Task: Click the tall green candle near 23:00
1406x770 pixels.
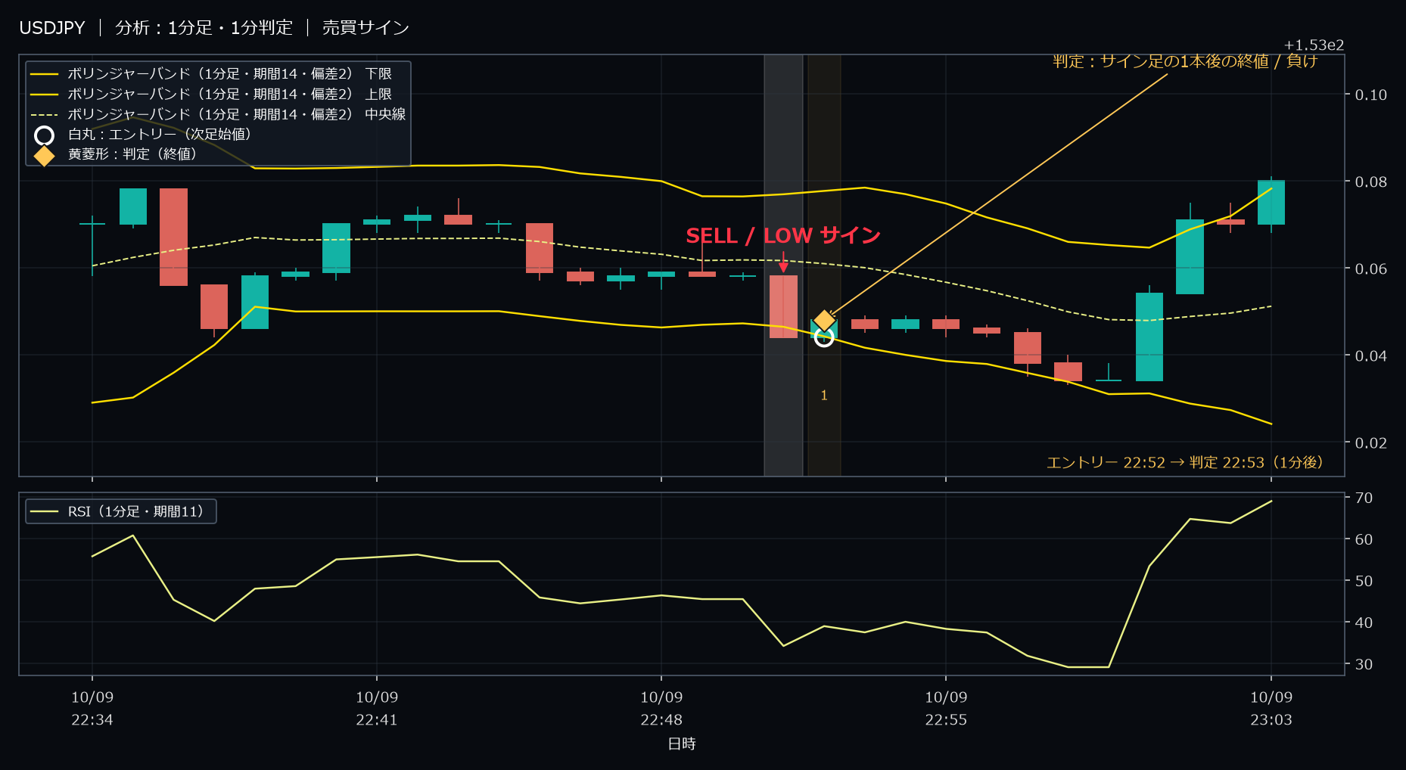Action: tap(1149, 337)
